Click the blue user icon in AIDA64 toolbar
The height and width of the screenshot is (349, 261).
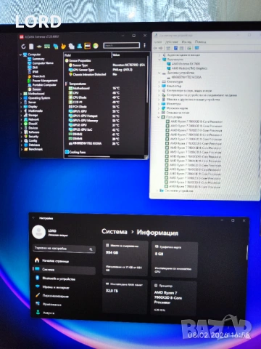[79, 46]
